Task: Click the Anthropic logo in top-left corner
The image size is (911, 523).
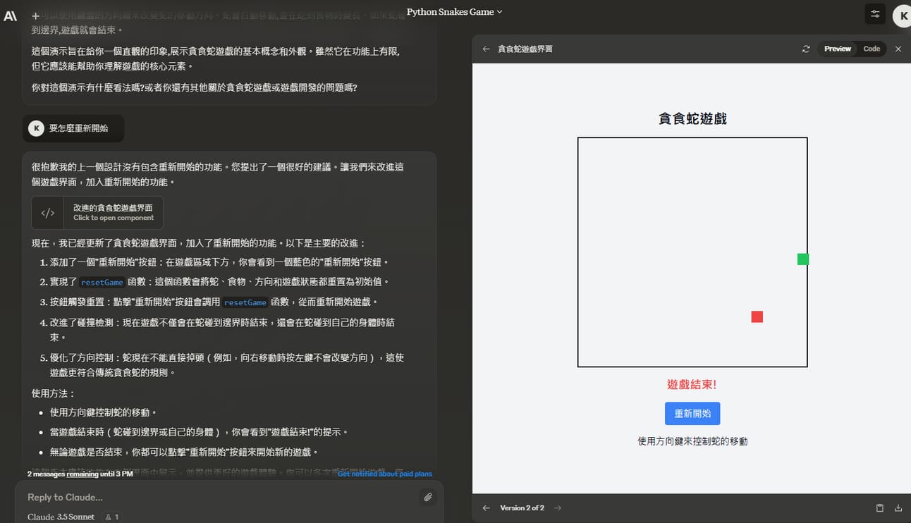Action: pyautogui.click(x=11, y=16)
